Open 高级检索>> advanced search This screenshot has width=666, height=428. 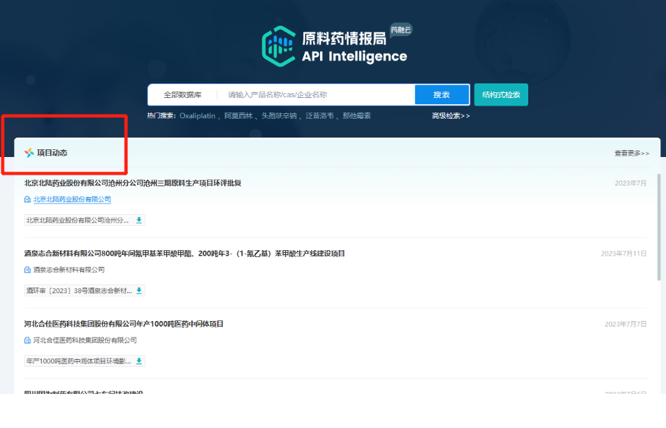[x=451, y=116]
